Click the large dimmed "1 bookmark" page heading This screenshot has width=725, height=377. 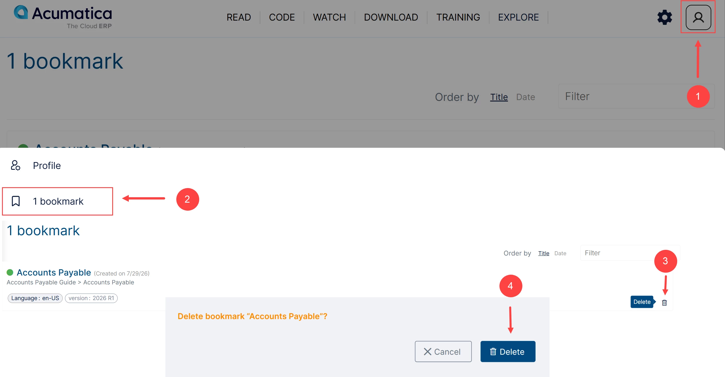(x=65, y=61)
